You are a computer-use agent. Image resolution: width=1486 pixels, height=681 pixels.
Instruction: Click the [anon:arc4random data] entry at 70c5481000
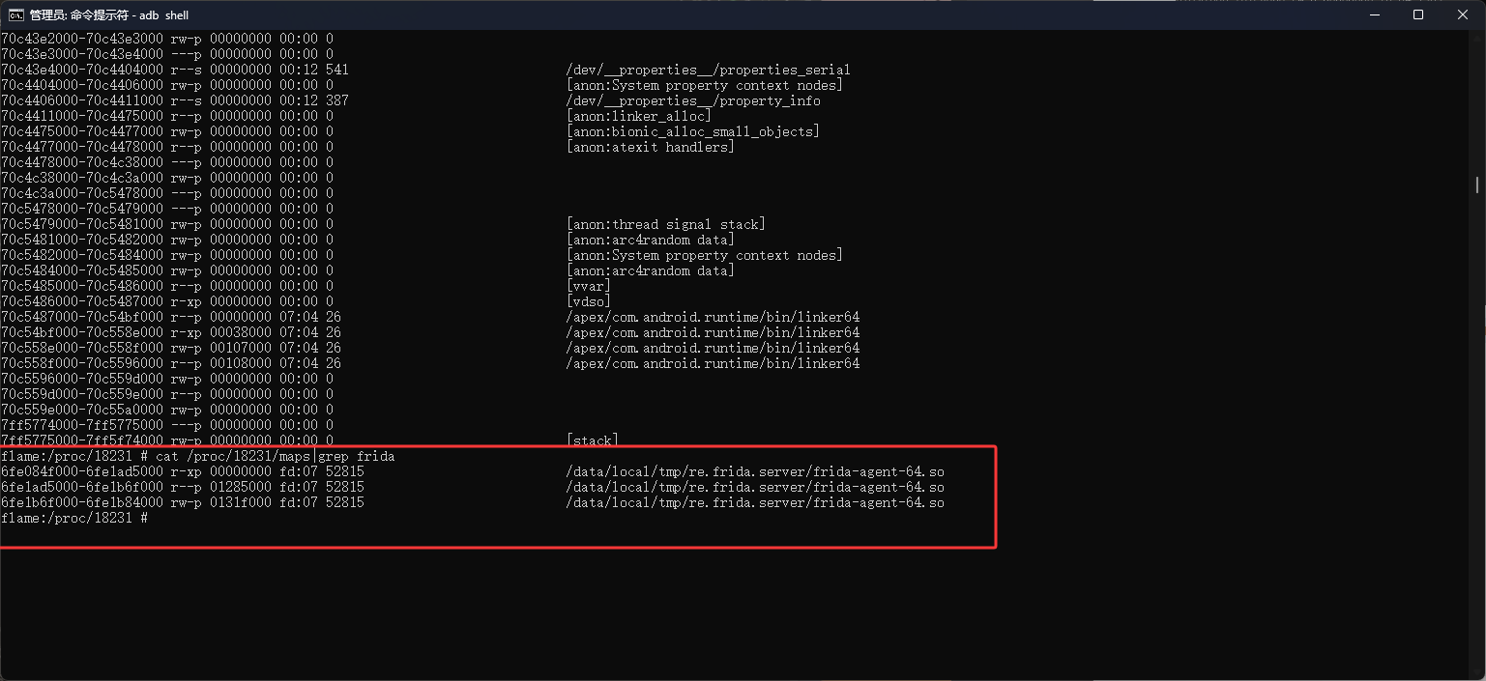[x=650, y=240]
